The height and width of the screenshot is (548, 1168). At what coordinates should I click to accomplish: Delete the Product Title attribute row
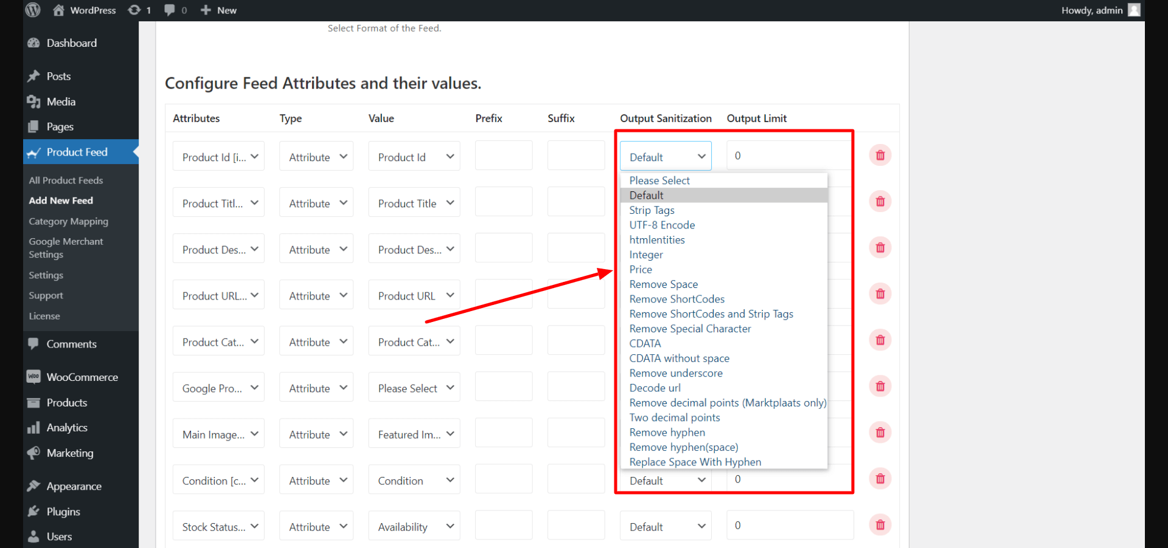(x=880, y=202)
